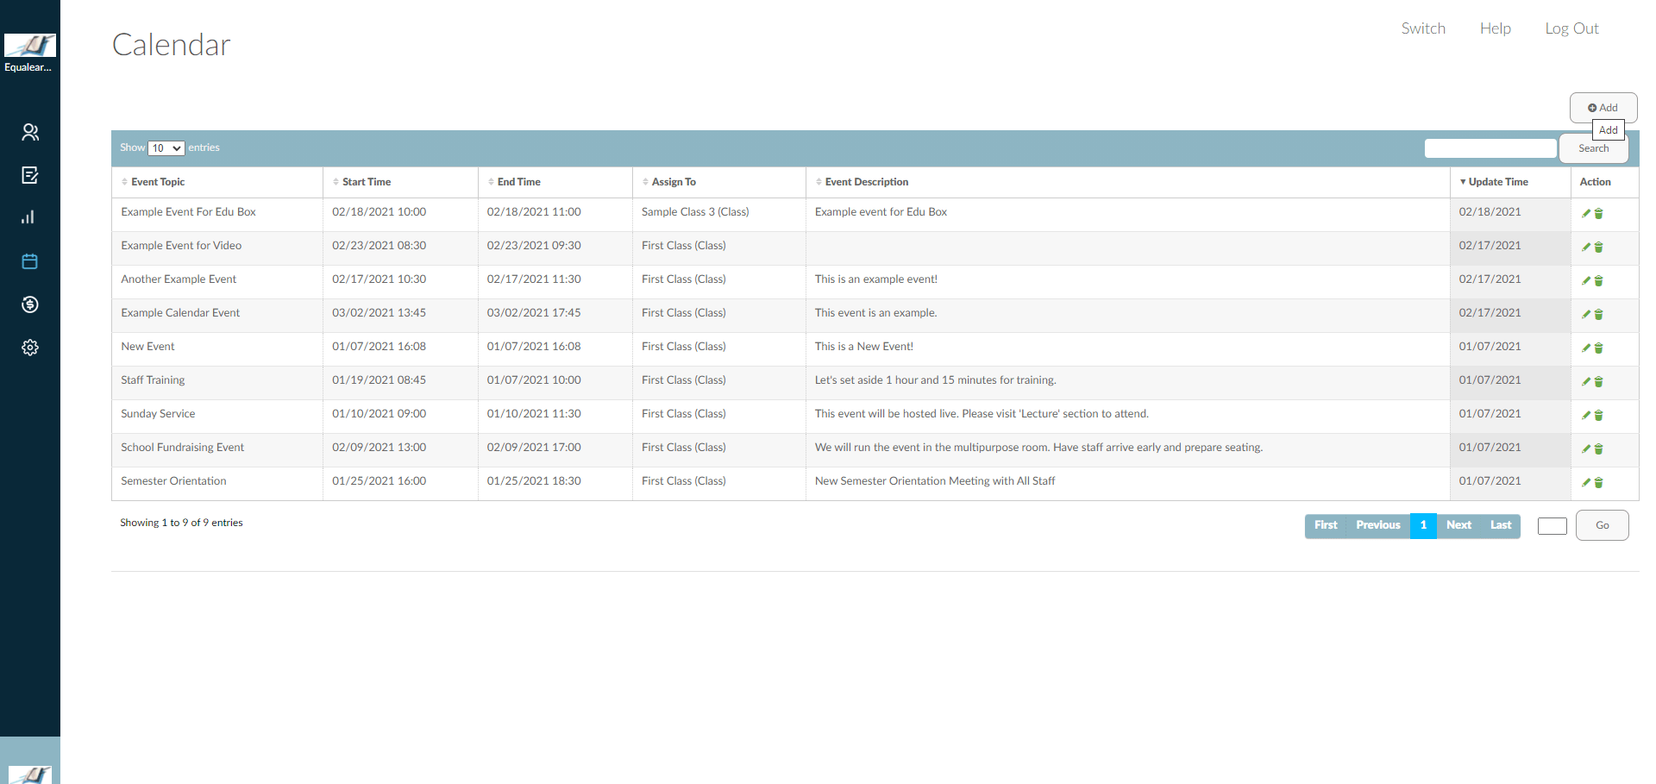1656x784 pixels.
Task: Click the Equalearn logo at top of sidebar
Action: point(30,45)
